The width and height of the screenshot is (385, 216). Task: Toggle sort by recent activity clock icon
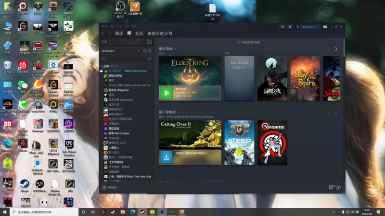point(145,51)
